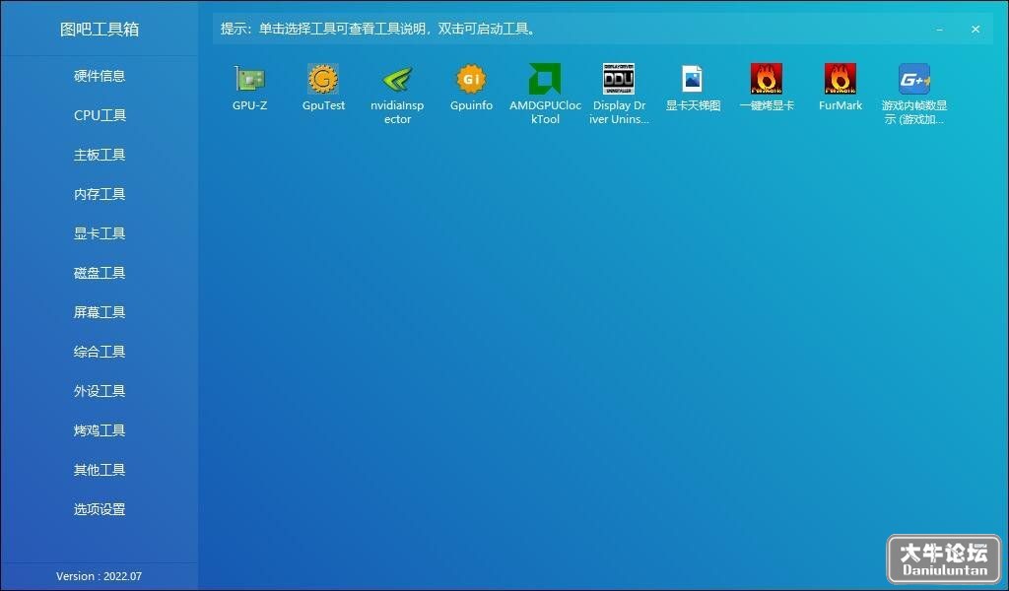Select the AMDGPUClockTool icon

(x=545, y=79)
